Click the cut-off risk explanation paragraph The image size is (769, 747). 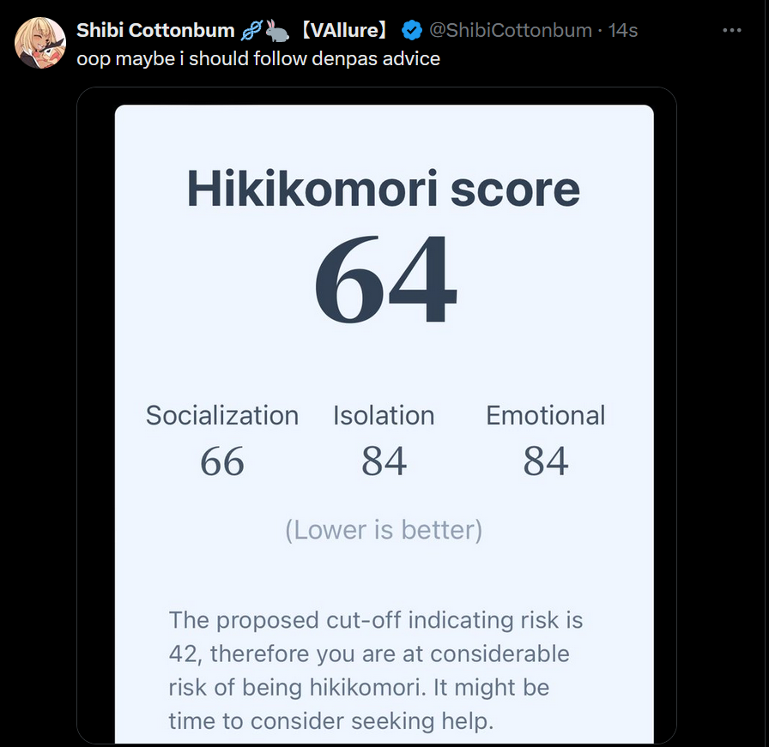(375, 670)
